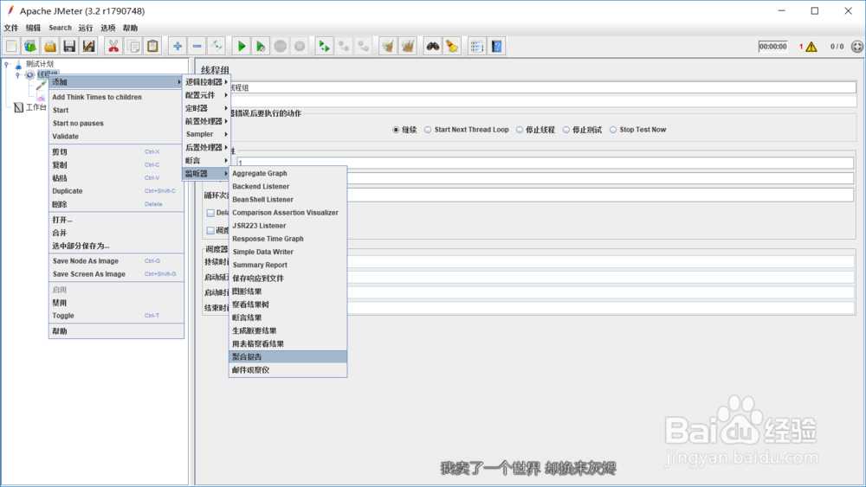Expand the 前置处理器 submenu
Viewport: 866px width, 487px height.
point(206,121)
